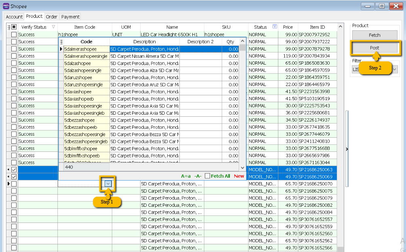Click the Shopee app icon in title bar
Viewport: 406px width, 252px height.
pyautogui.click(x=6, y=6)
